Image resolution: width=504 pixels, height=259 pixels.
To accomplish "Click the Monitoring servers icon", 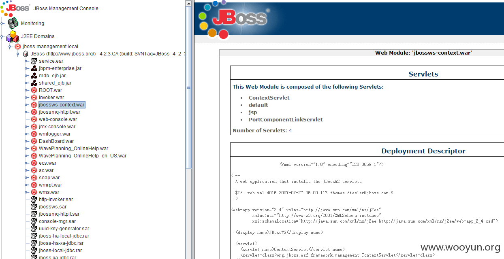I will pyautogui.click(x=13, y=23).
